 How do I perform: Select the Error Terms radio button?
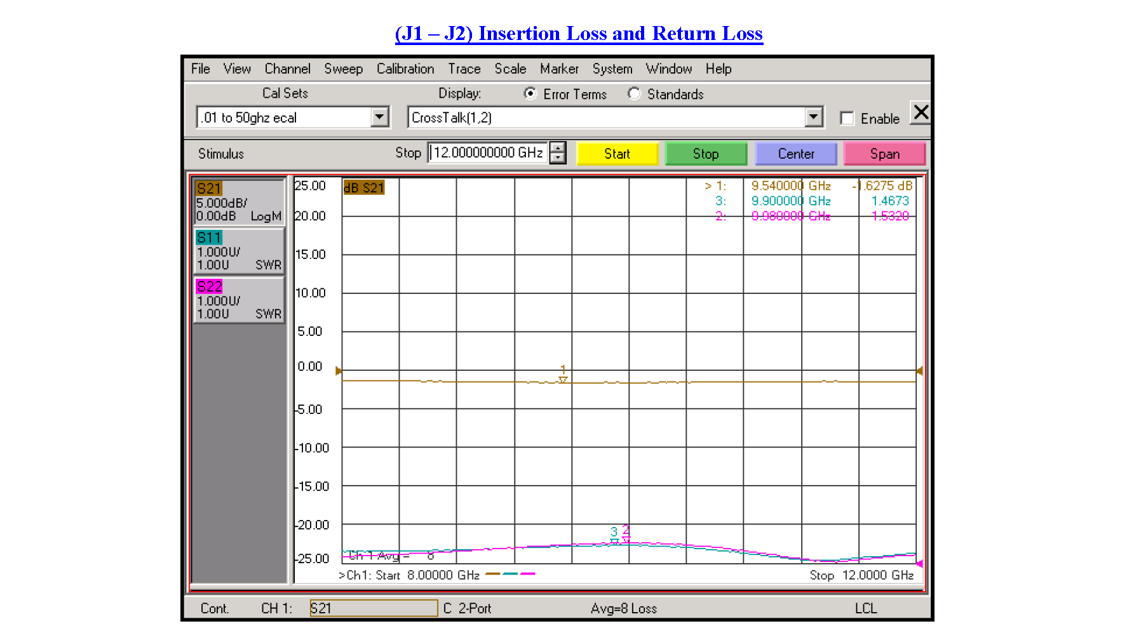point(530,93)
